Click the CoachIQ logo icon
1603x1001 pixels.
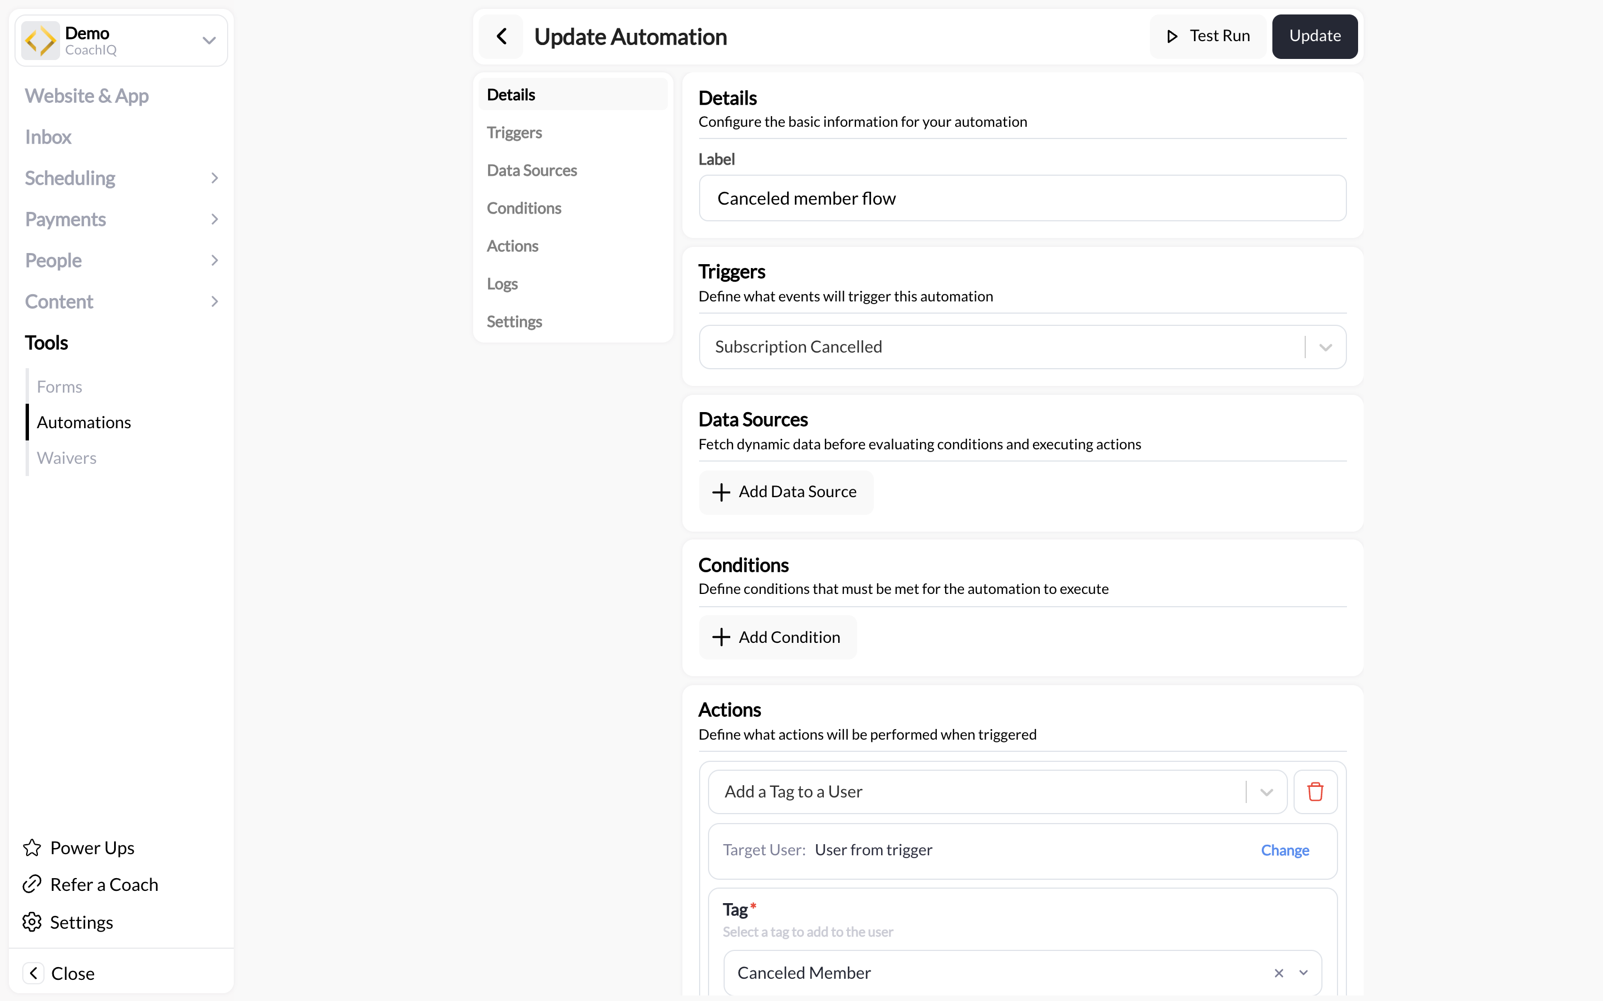click(x=41, y=41)
